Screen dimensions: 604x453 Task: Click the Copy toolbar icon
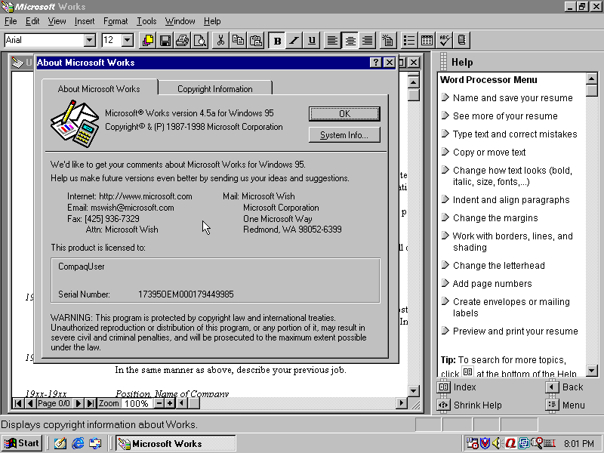(239, 40)
